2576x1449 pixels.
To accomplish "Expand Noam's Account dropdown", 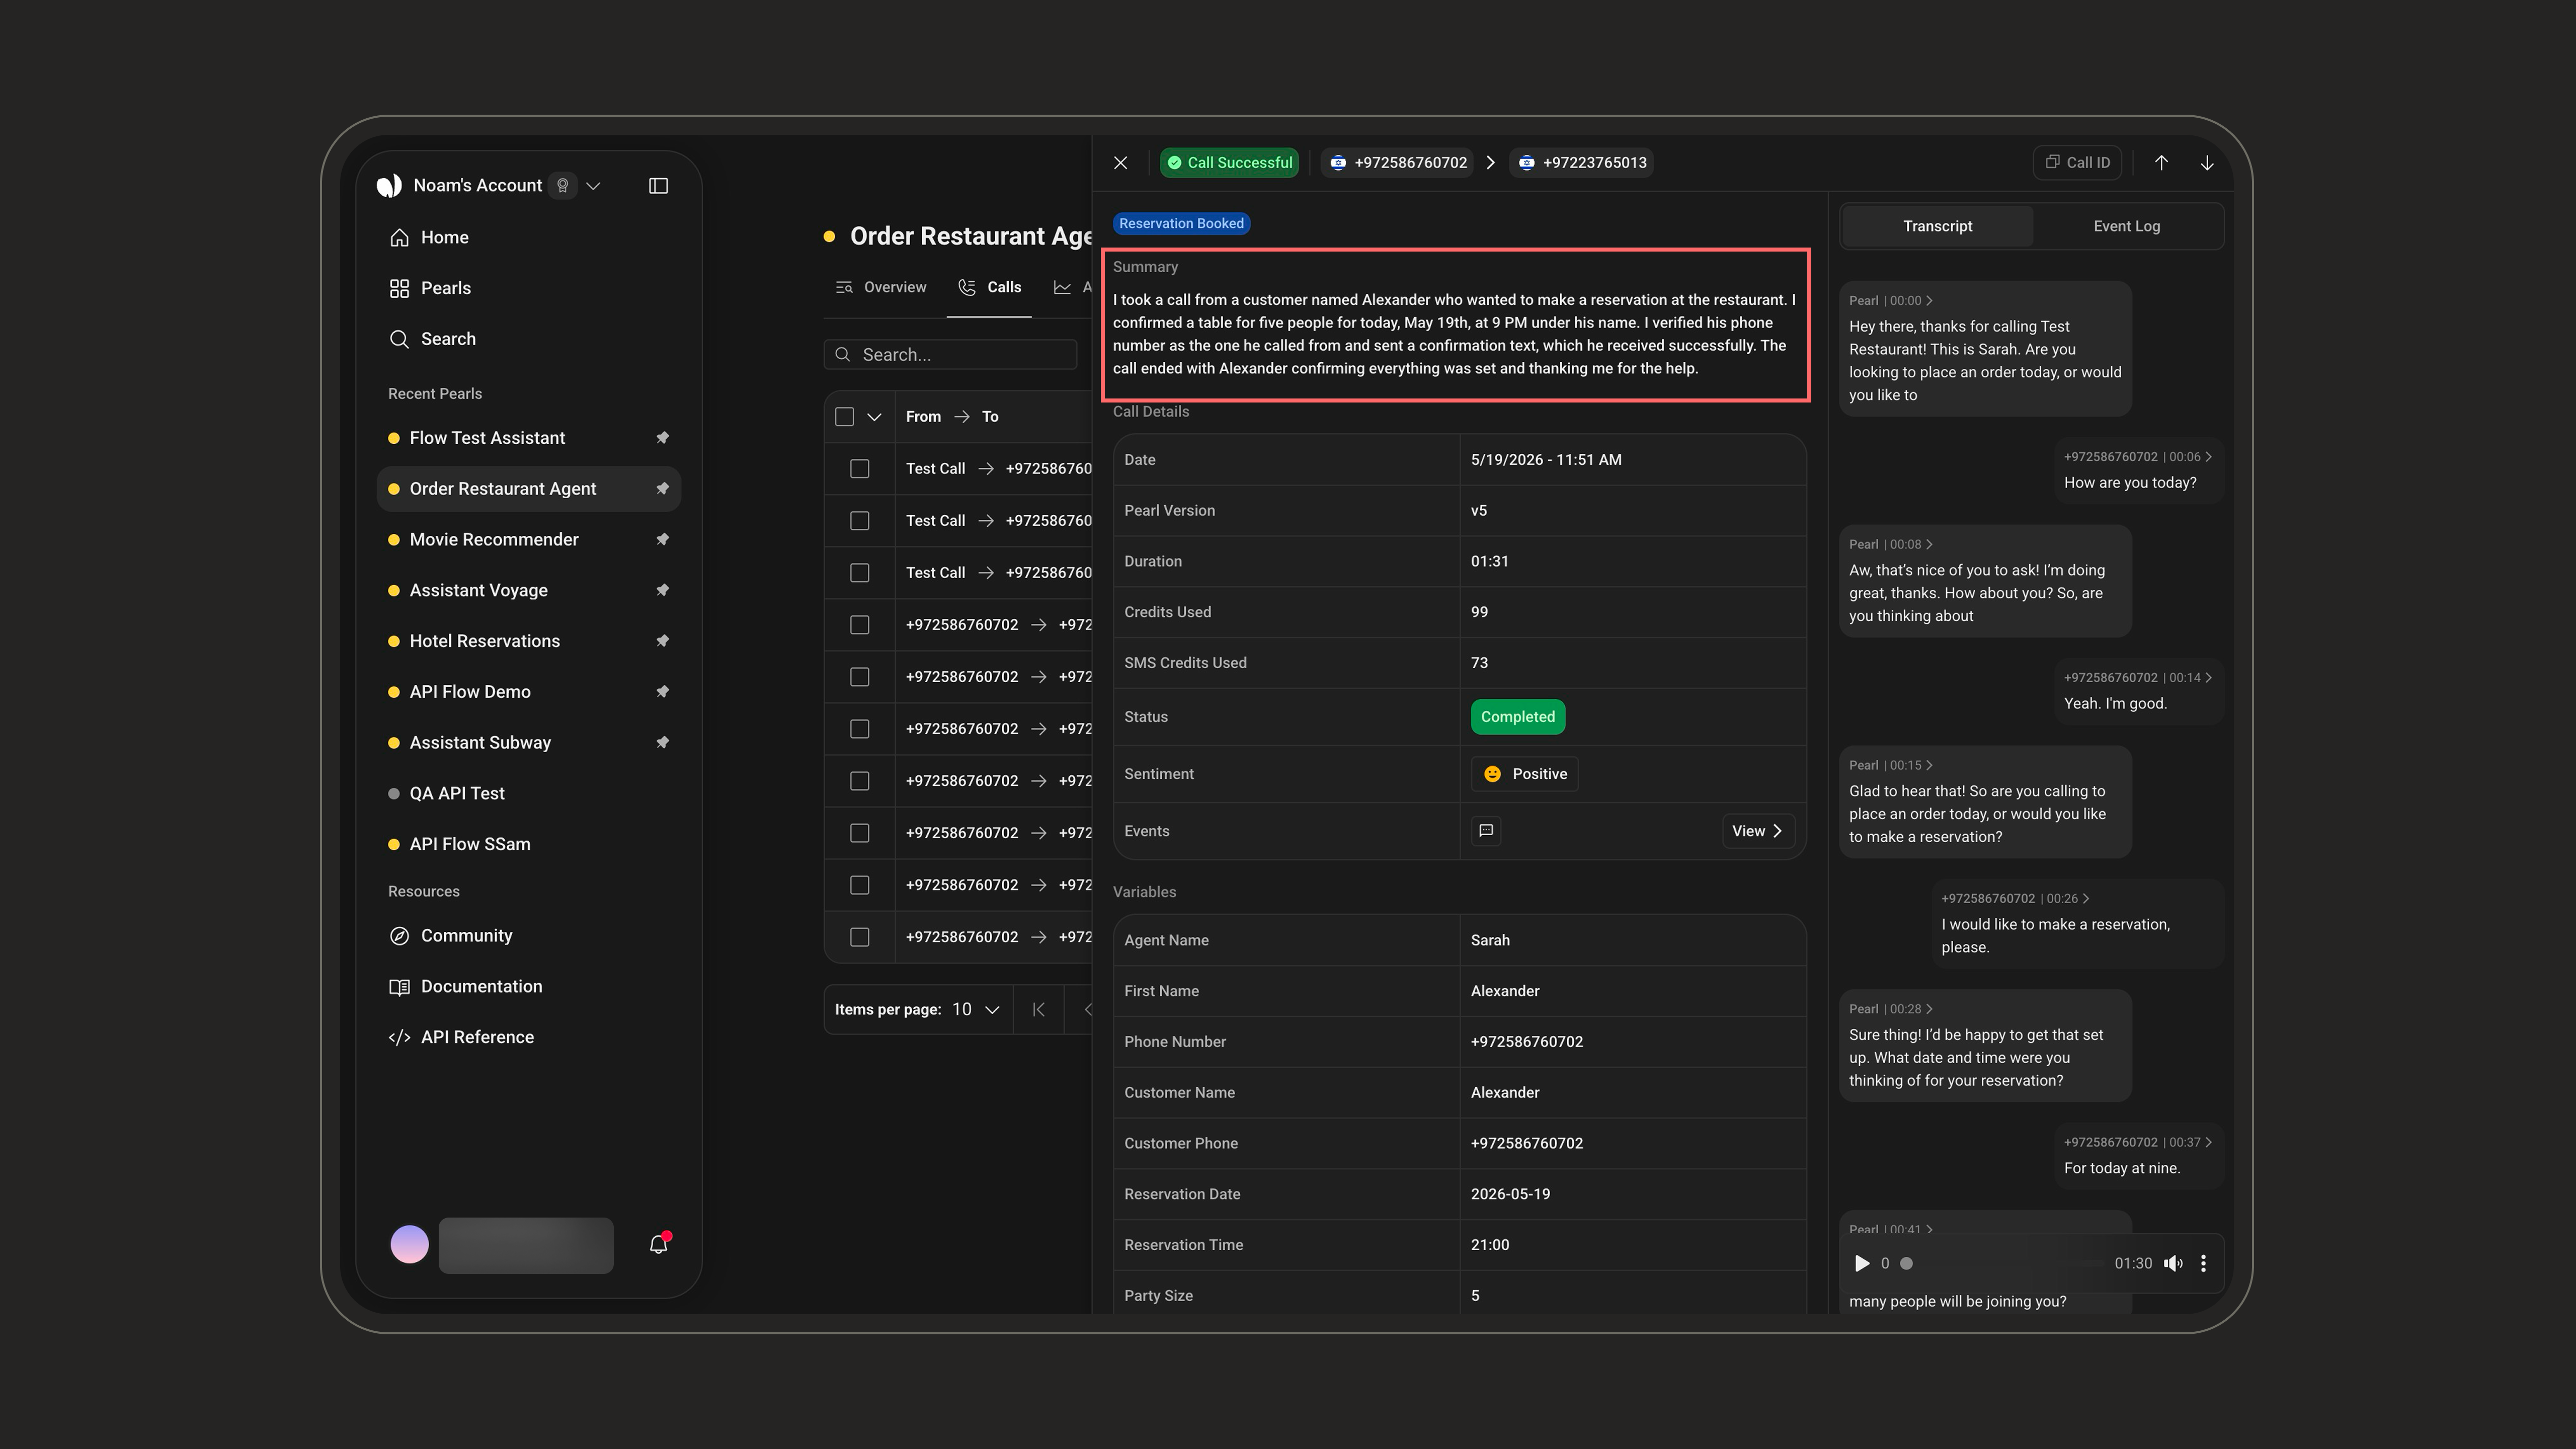I will [x=593, y=186].
